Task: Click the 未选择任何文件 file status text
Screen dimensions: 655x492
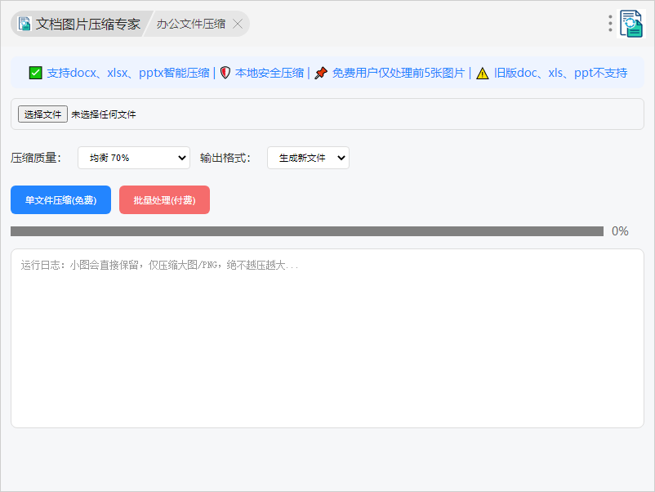Action: [104, 114]
